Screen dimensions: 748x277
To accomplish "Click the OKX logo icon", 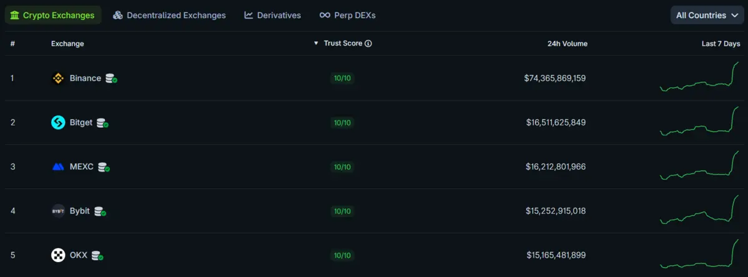I will point(58,255).
